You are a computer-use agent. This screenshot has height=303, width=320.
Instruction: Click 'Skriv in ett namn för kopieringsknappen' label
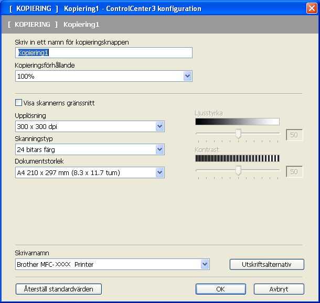click(72, 42)
